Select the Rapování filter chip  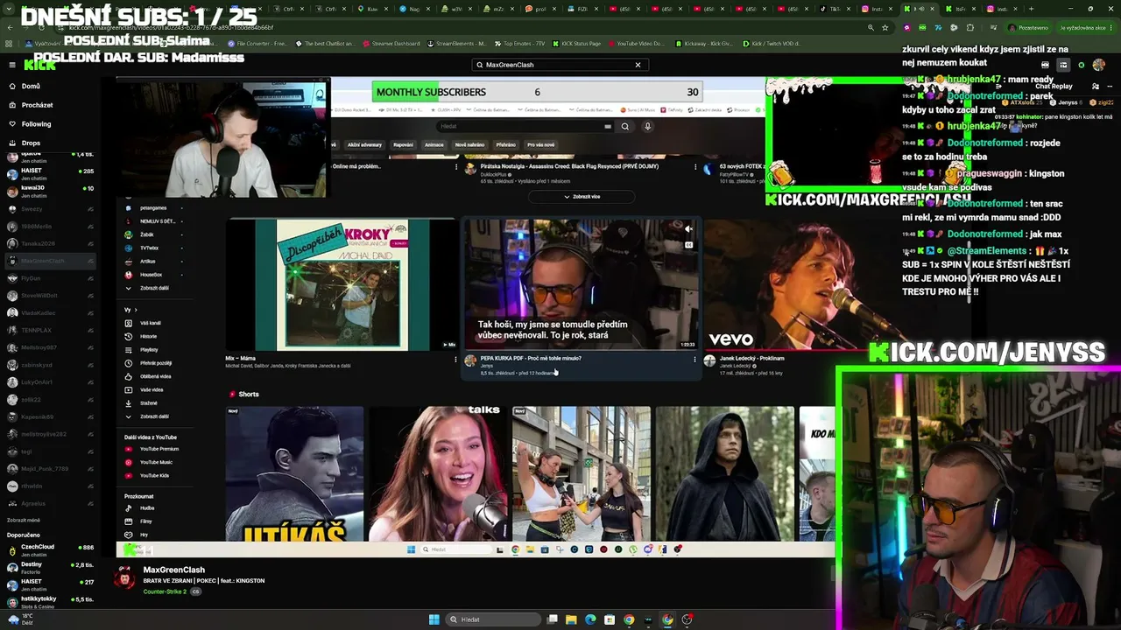point(403,144)
